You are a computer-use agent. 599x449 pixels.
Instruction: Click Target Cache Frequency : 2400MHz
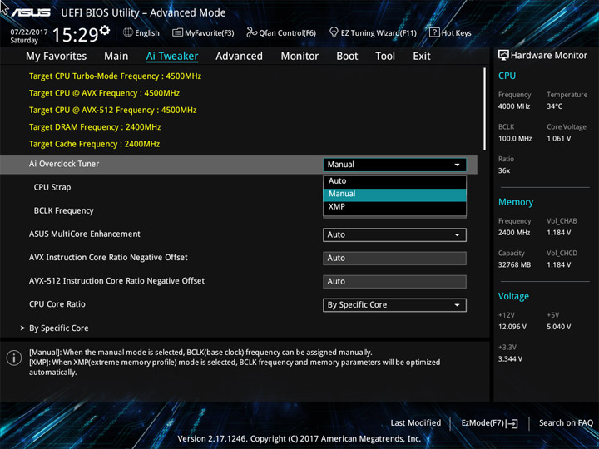(x=94, y=145)
